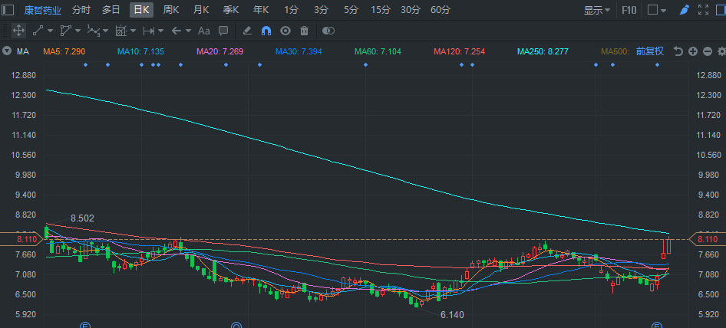Open line tool dropdown arrow
The width and height of the screenshot is (726, 328).
click(50, 31)
